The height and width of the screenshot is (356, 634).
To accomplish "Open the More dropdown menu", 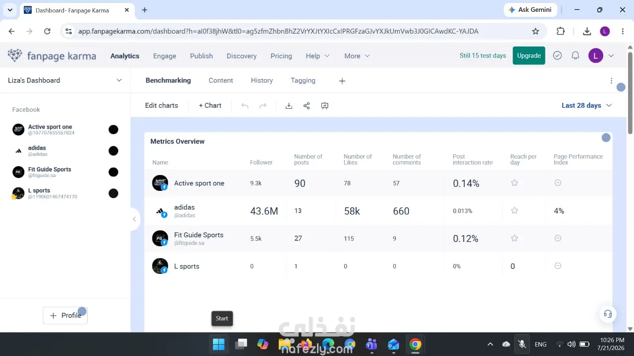I will tap(357, 56).
